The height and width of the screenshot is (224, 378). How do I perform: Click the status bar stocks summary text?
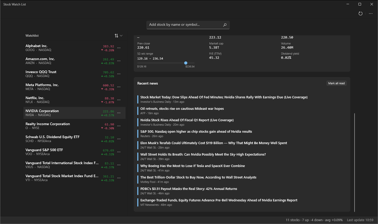click(x=314, y=220)
